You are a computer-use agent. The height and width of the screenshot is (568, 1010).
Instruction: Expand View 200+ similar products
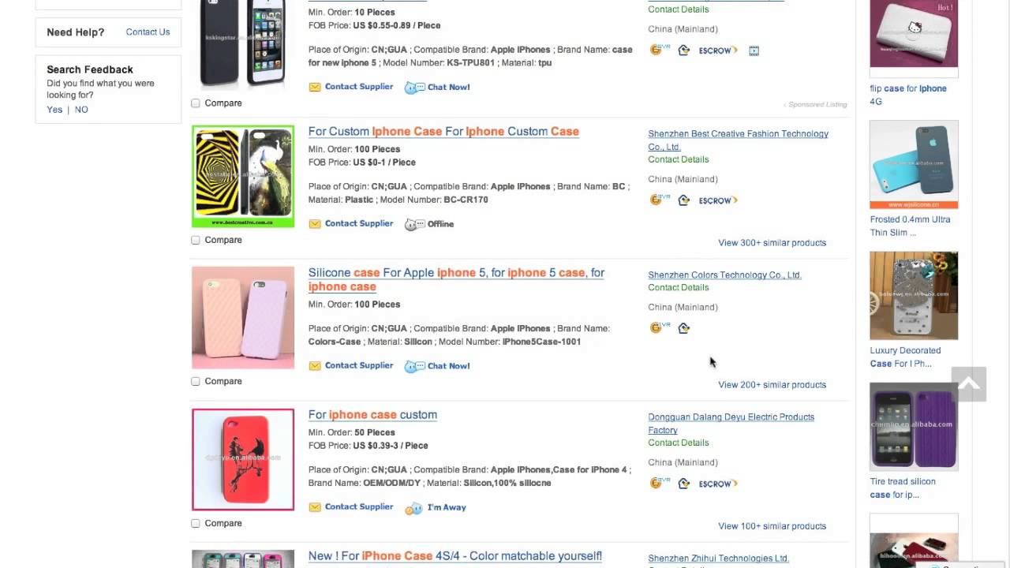tap(772, 385)
